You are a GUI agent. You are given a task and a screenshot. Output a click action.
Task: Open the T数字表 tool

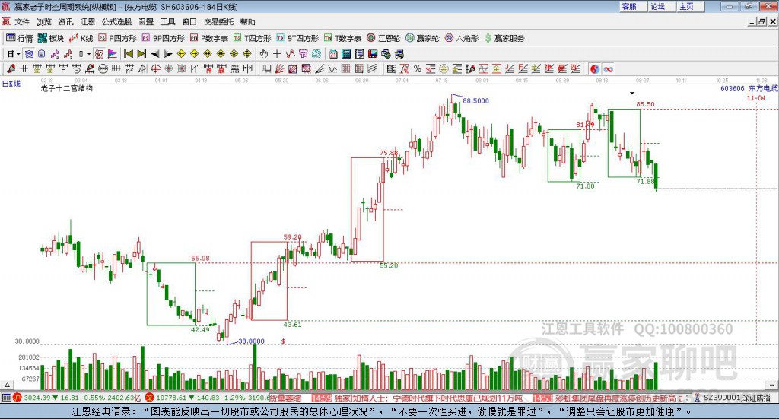point(342,38)
